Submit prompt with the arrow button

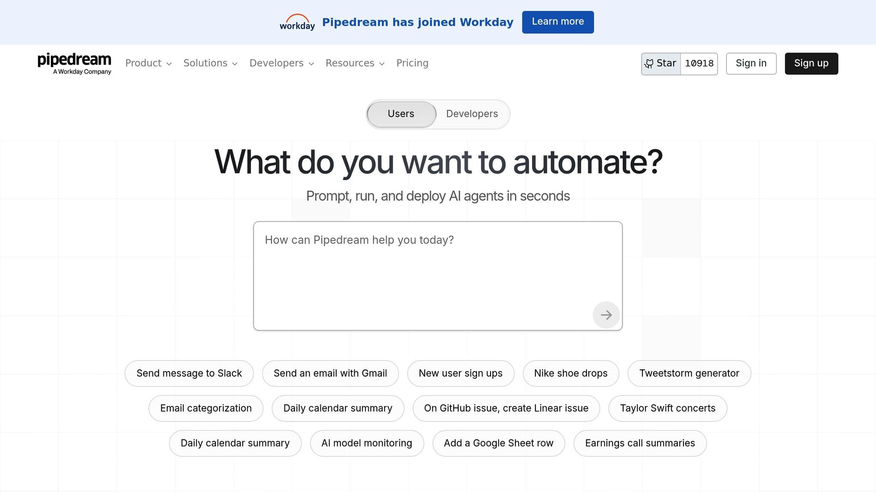click(606, 315)
